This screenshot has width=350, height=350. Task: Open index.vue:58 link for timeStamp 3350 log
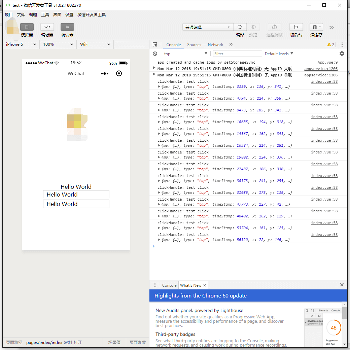pyautogui.click(x=324, y=81)
